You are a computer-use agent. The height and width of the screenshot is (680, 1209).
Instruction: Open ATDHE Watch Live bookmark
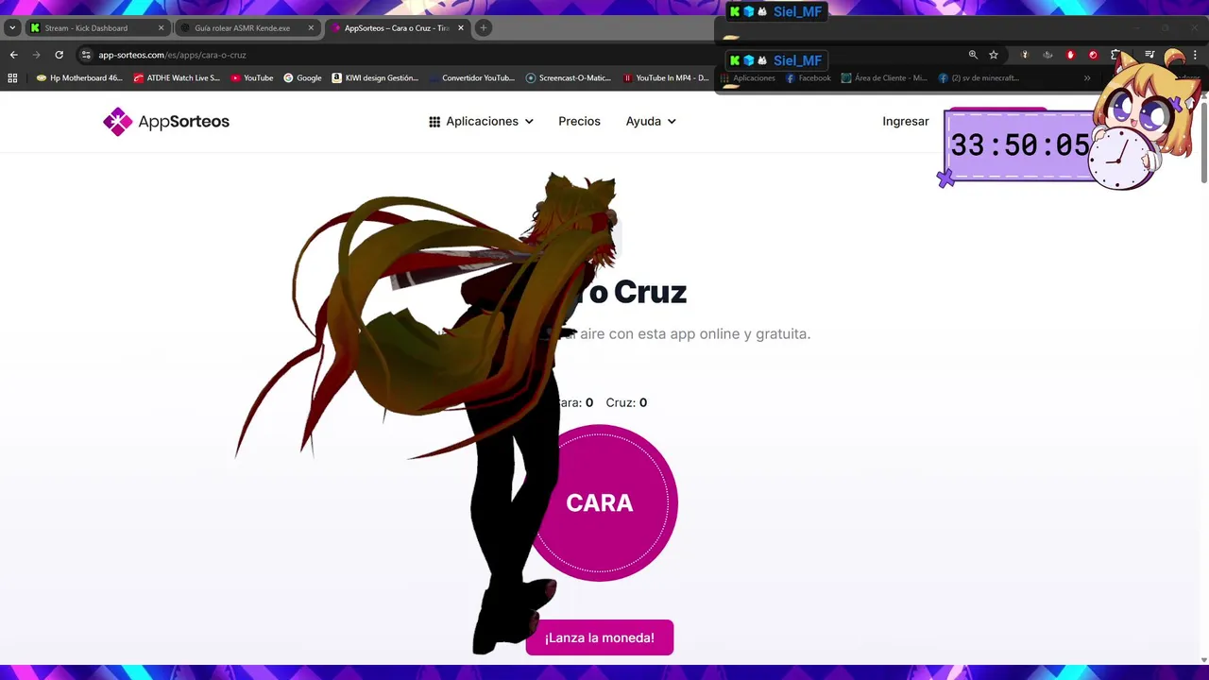[x=177, y=78]
